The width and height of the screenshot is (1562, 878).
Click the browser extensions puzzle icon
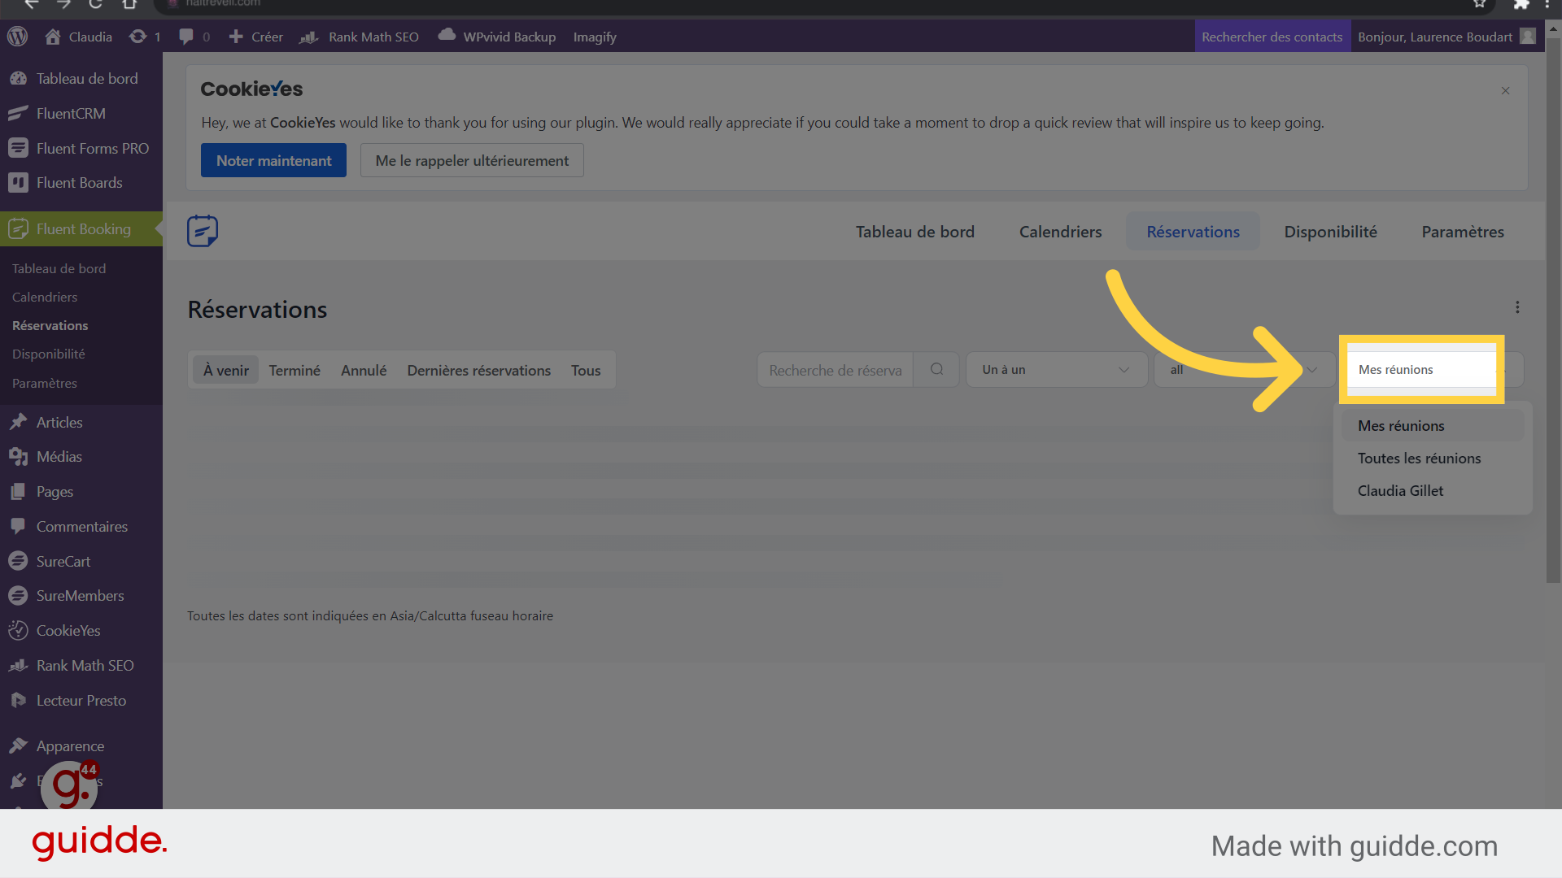pyautogui.click(x=1521, y=4)
